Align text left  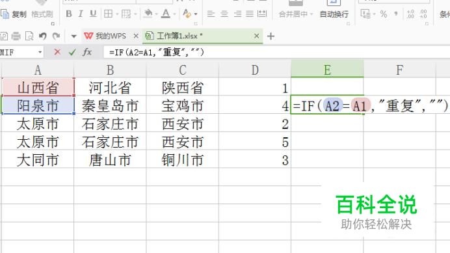(x=211, y=14)
